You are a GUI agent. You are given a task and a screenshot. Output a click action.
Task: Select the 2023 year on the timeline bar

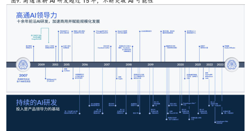coord(220,65)
